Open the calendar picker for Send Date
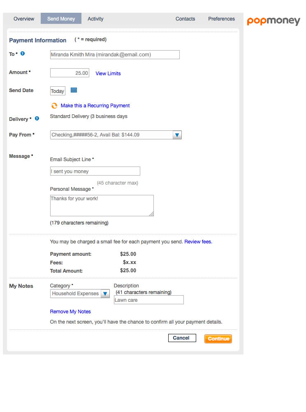The height and width of the screenshot is (412, 306). (73, 90)
